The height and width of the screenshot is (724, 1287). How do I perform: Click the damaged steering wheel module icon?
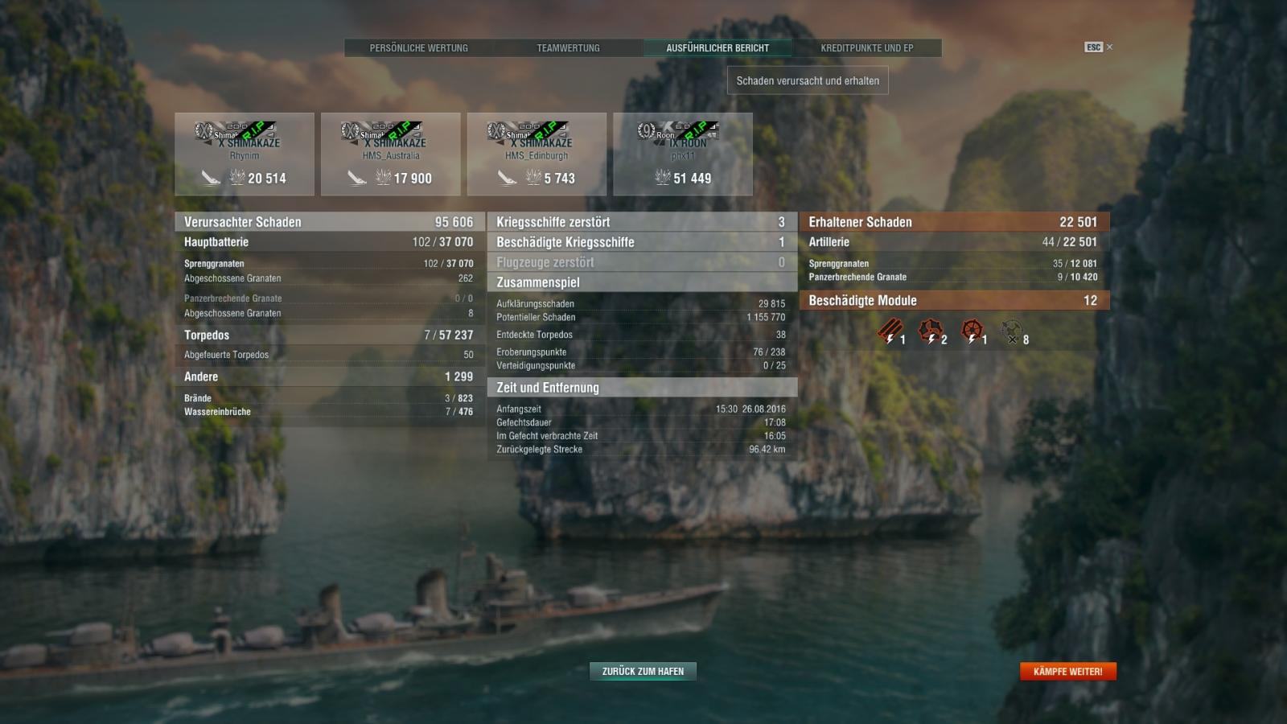972,331
